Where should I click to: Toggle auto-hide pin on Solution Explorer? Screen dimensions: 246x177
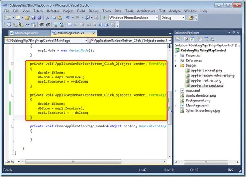click(233, 32)
